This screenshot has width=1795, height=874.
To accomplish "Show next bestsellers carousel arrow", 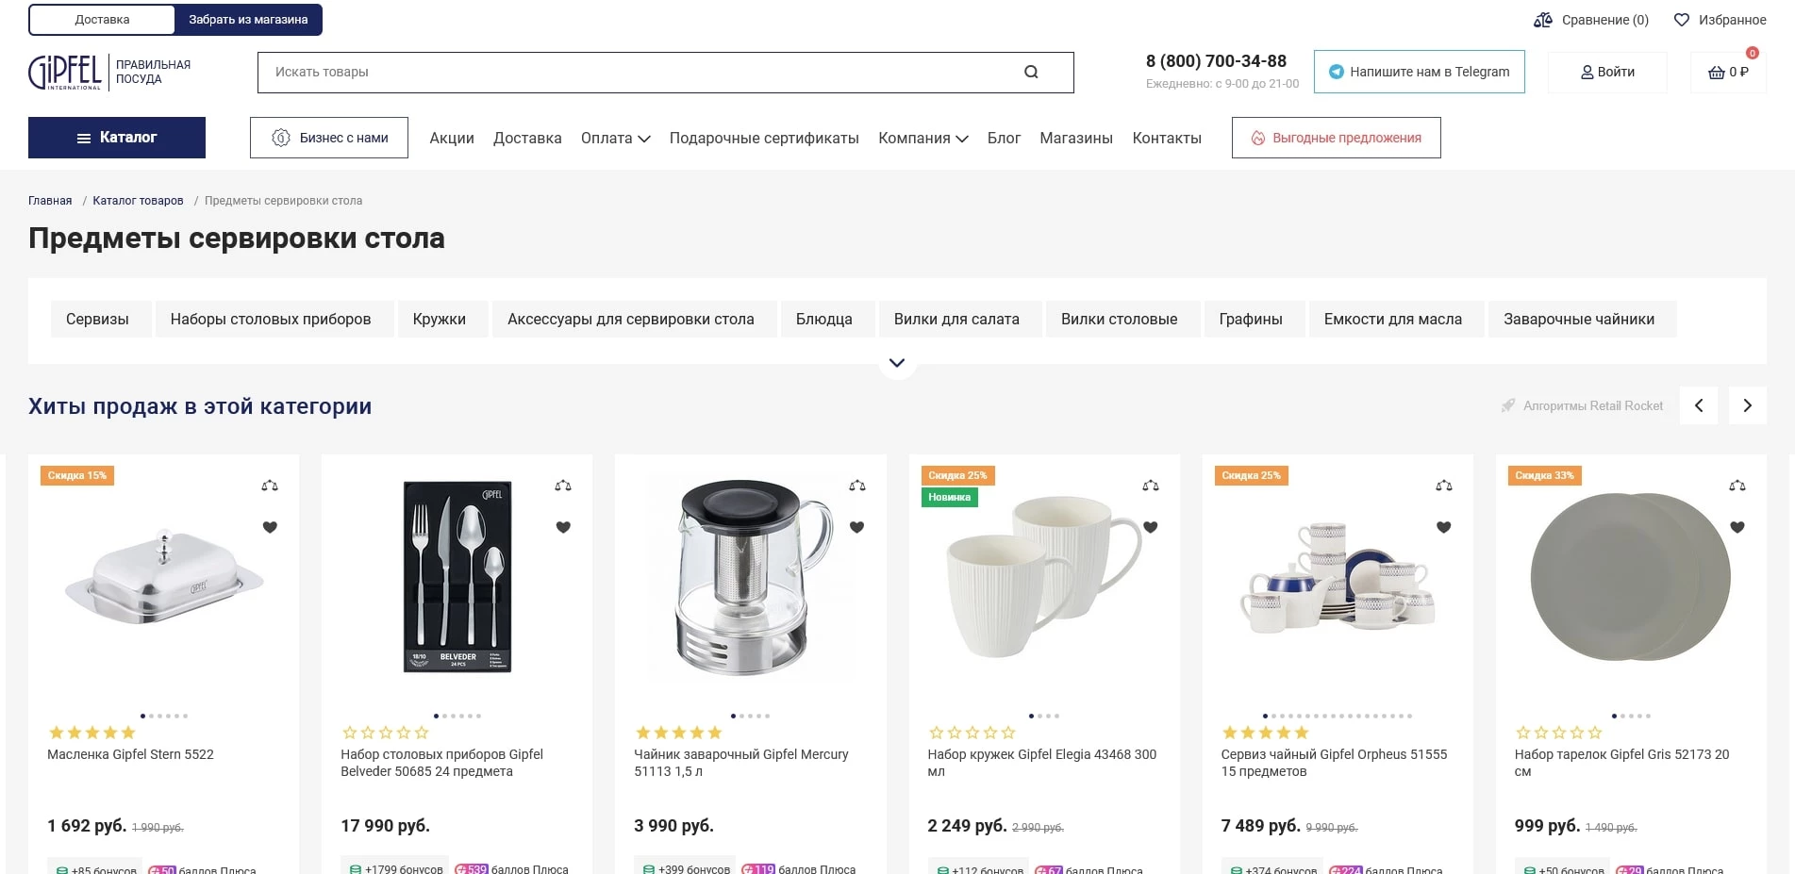I will (x=1747, y=405).
